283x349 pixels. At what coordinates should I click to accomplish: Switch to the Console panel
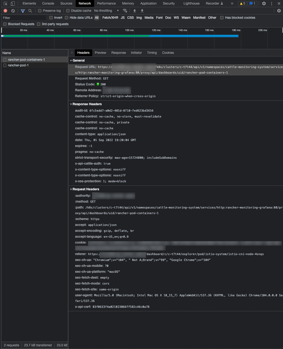point(48,3)
